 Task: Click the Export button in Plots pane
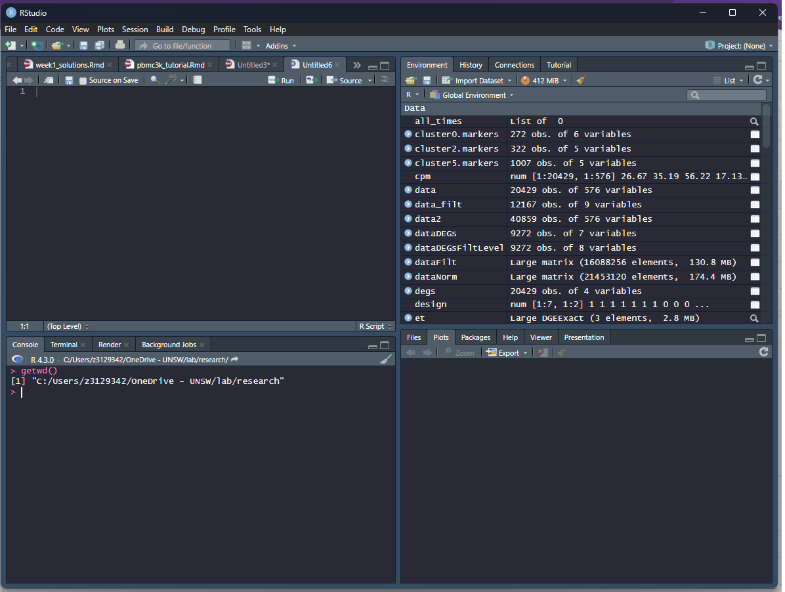coord(503,352)
